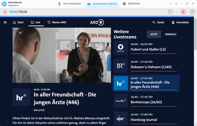Open the BR channel logo
The image size is (197, 126).
(121, 66)
